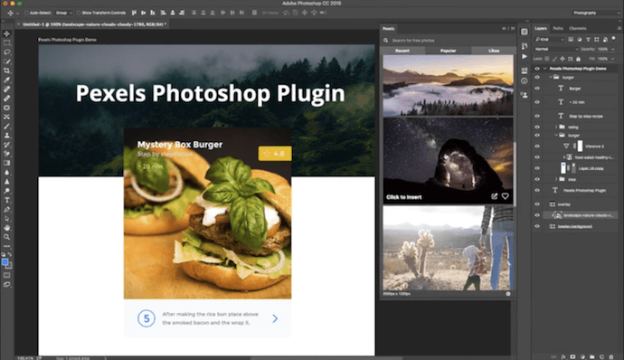This screenshot has width=624, height=360.
Task: Select the Hand tool
Action: pos(6,228)
